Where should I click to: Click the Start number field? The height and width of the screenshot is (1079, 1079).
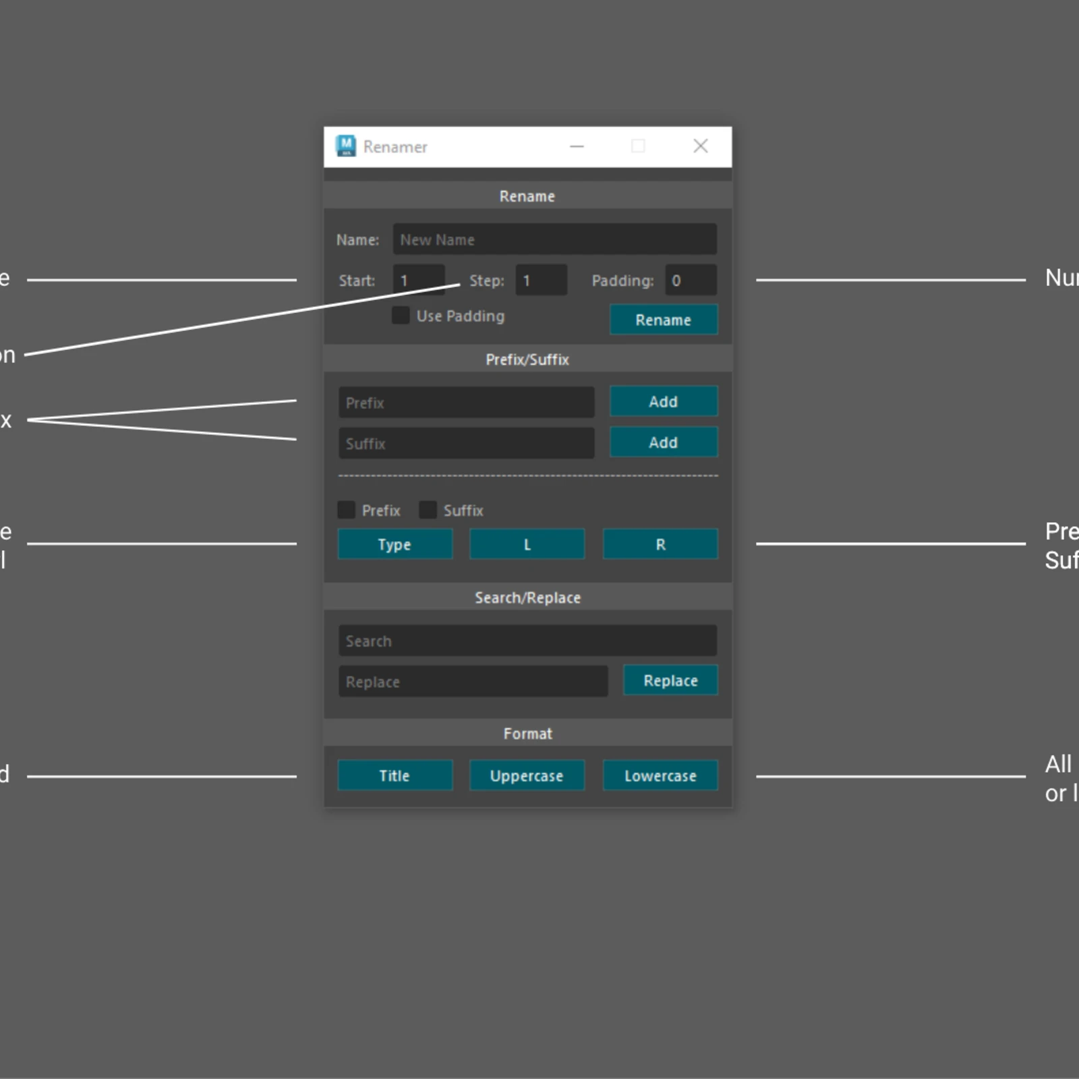[x=419, y=281]
